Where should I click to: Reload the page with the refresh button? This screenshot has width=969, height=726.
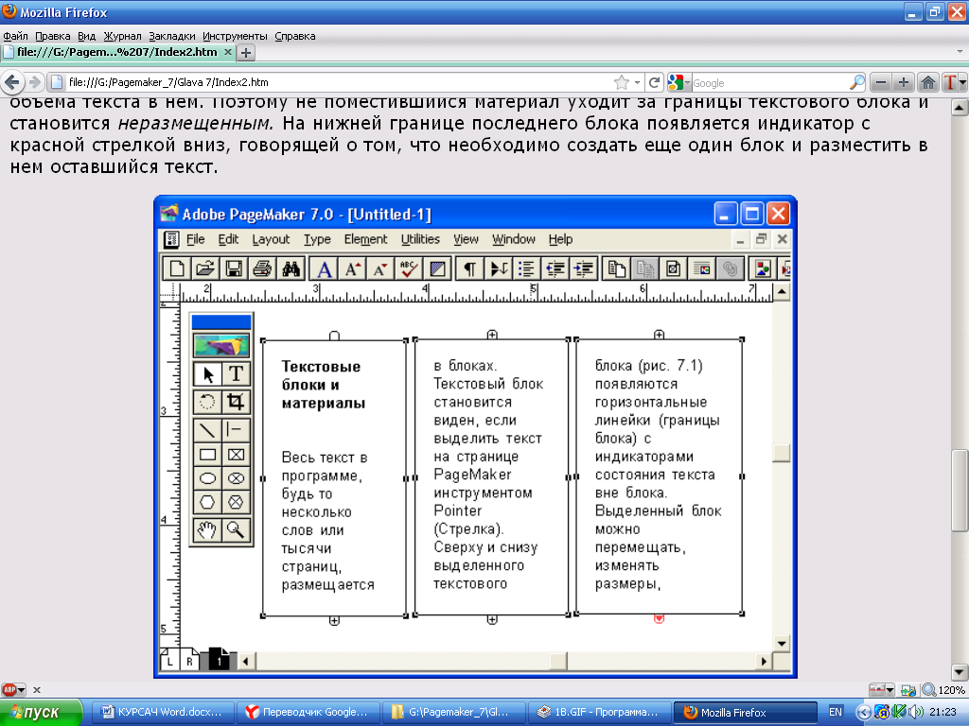click(655, 82)
